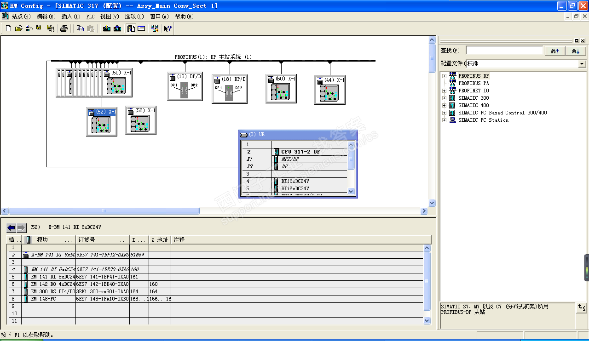589x341 pixels.
Task: Save configuration with floppy disk icon
Action: [x=39, y=28]
